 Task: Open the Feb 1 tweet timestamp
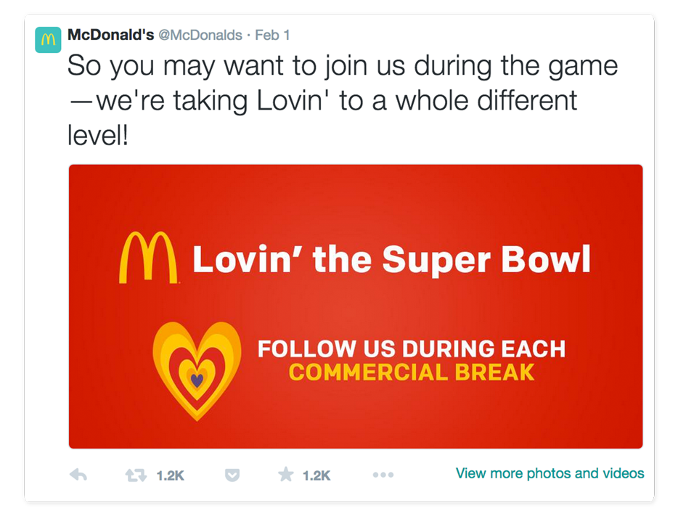coord(272,35)
